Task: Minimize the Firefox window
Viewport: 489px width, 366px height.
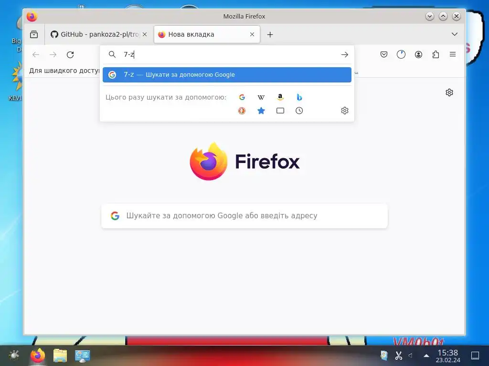Action: (430, 16)
